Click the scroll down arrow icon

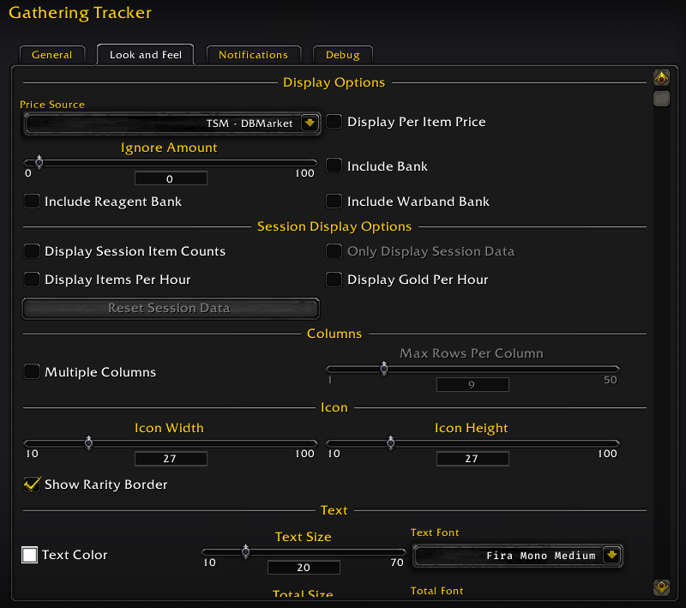point(661,587)
